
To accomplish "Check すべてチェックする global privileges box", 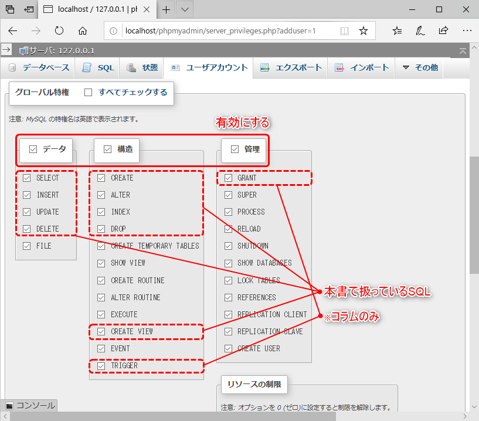I will click(x=89, y=92).
